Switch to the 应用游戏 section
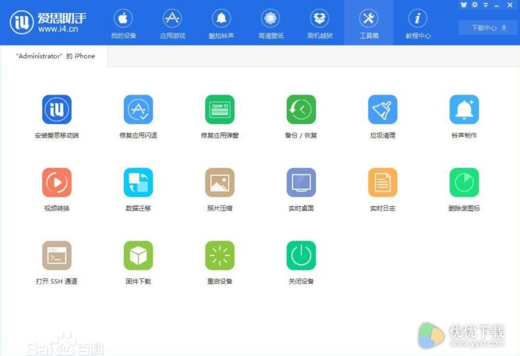This screenshot has width=520, height=356. (x=172, y=23)
